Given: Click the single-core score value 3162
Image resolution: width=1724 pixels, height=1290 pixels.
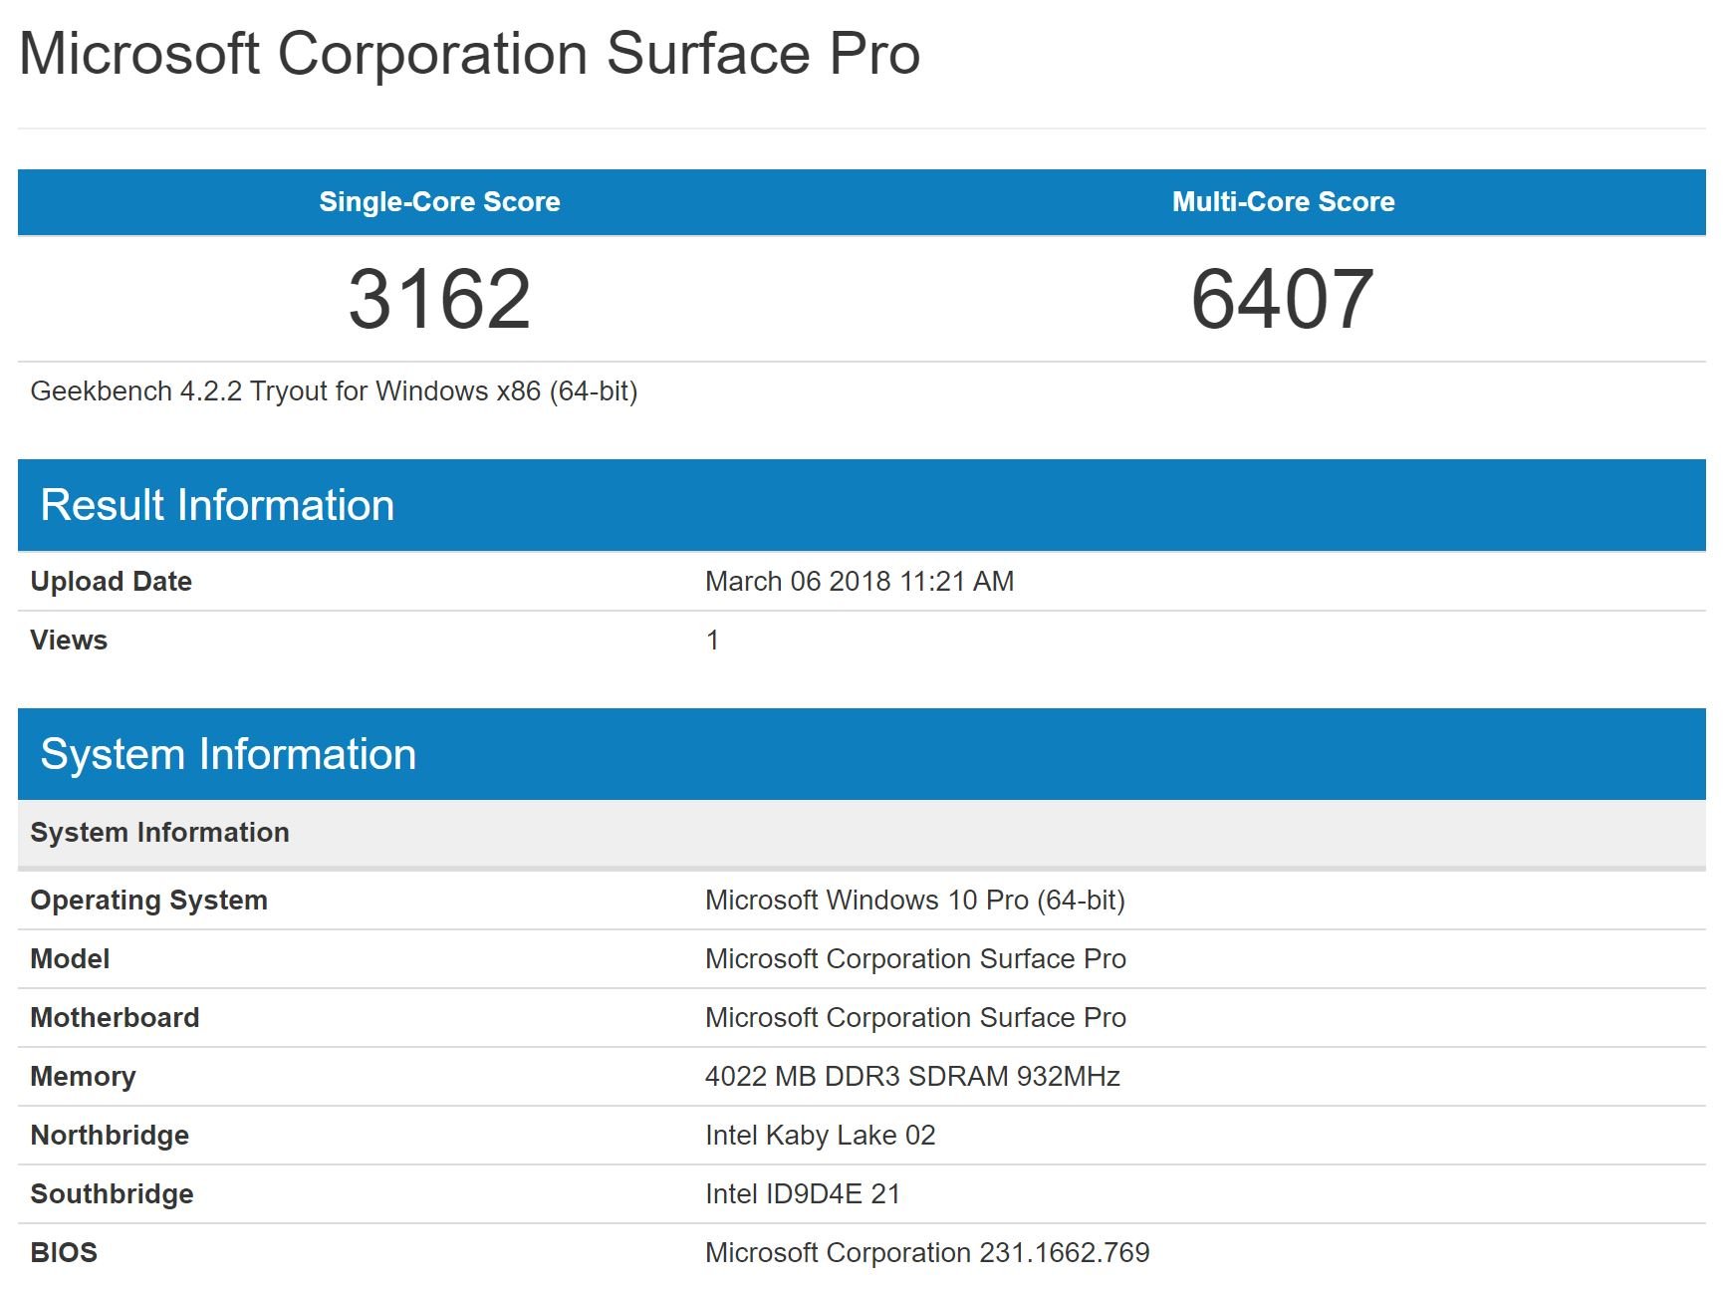Looking at the screenshot, I should point(439,299).
